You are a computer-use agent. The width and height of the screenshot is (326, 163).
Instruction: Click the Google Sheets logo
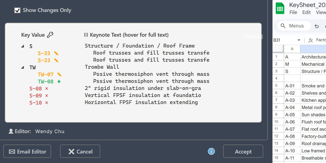click(x=280, y=8)
